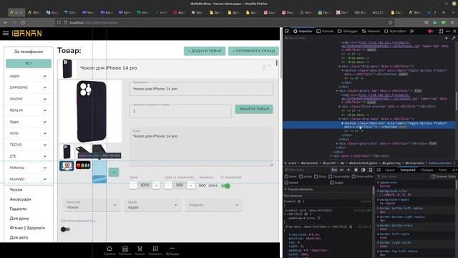This screenshot has width=458, height=258.
Task: Check the :visited pseudo-class checkbox
Action: pyautogui.click(x=286, y=183)
